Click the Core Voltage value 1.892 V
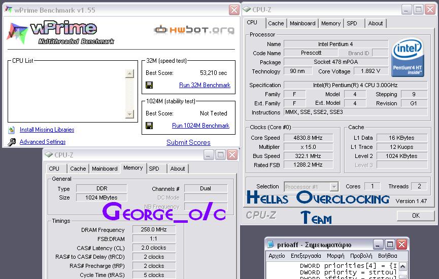 pyautogui.click(x=370, y=71)
